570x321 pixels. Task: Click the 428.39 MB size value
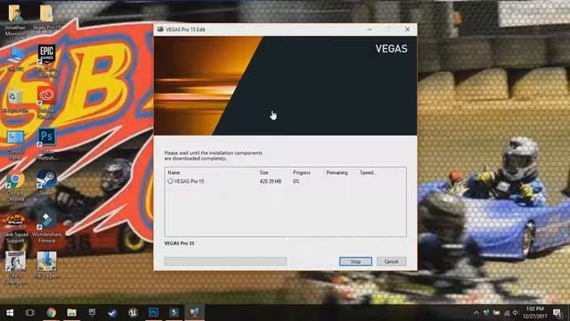271,181
